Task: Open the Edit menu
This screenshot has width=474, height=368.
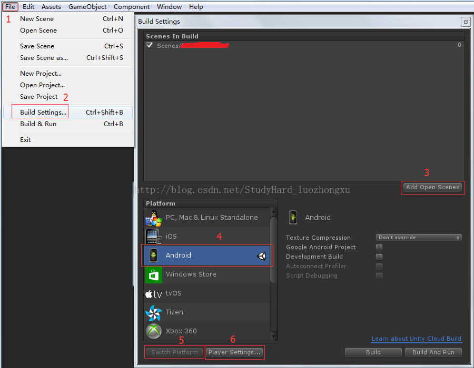Action: click(28, 7)
